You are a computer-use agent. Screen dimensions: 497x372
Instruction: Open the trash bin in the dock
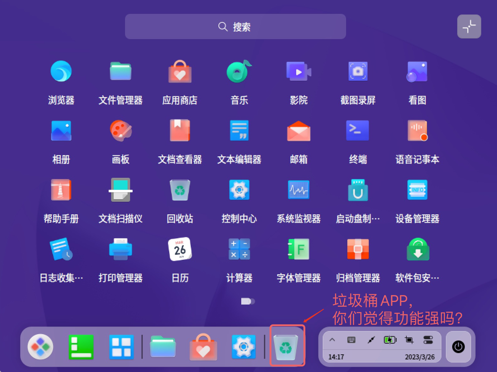click(286, 347)
